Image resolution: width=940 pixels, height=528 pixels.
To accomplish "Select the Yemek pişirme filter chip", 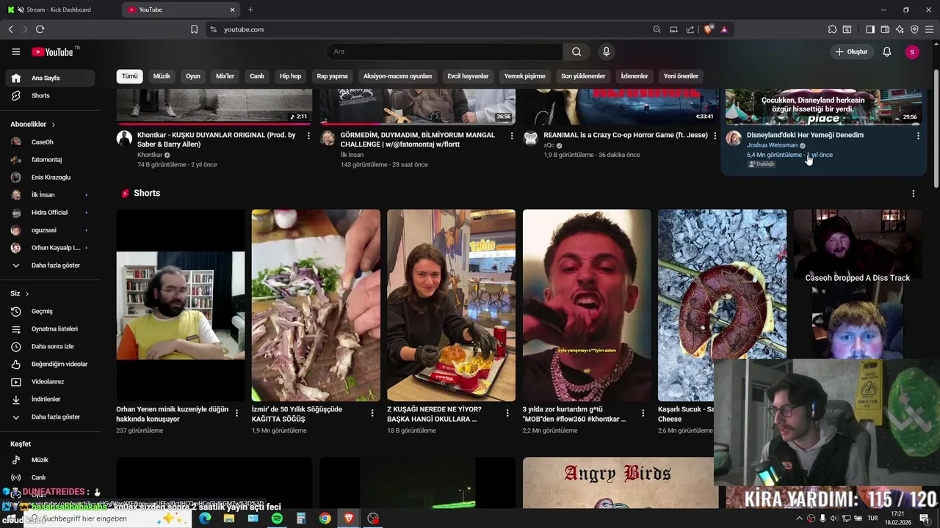I will (x=525, y=76).
